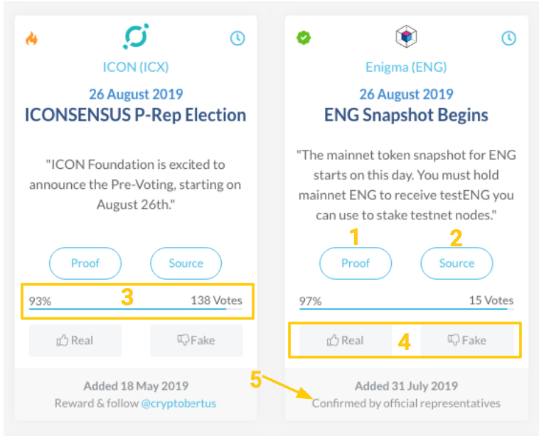Image resolution: width=539 pixels, height=438 pixels.
Task: Open Proof for the ICON event
Action: click(85, 263)
